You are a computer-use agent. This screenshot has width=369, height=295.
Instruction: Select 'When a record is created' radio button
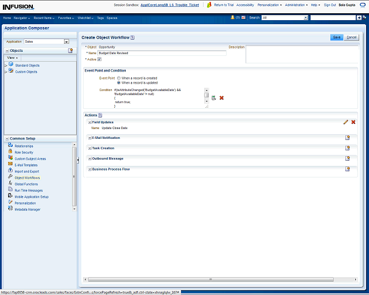[x=119, y=78]
